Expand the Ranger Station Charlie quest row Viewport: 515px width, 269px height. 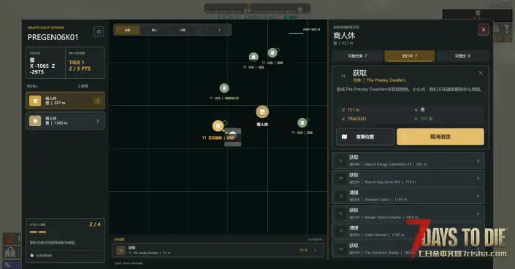pyautogui.click(x=408, y=214)
